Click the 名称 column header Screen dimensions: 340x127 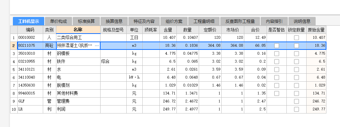78,30
